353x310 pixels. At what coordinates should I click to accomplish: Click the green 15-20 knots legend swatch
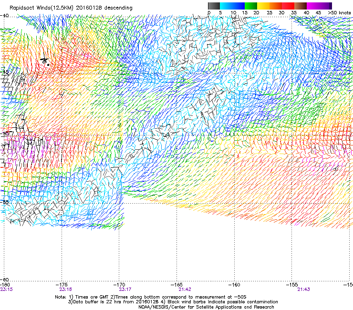pos(251,6)
